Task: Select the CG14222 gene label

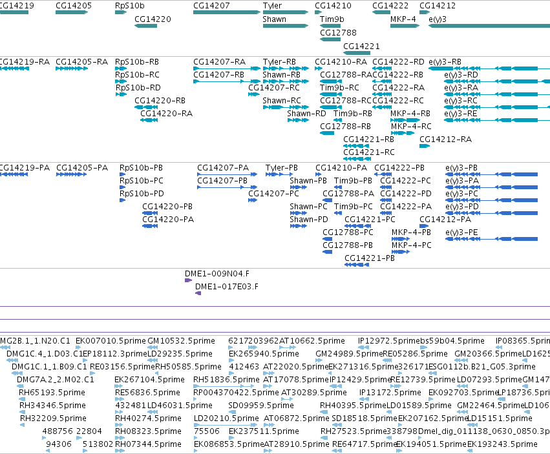Action: pyautogui.click(x=390, y=6)
